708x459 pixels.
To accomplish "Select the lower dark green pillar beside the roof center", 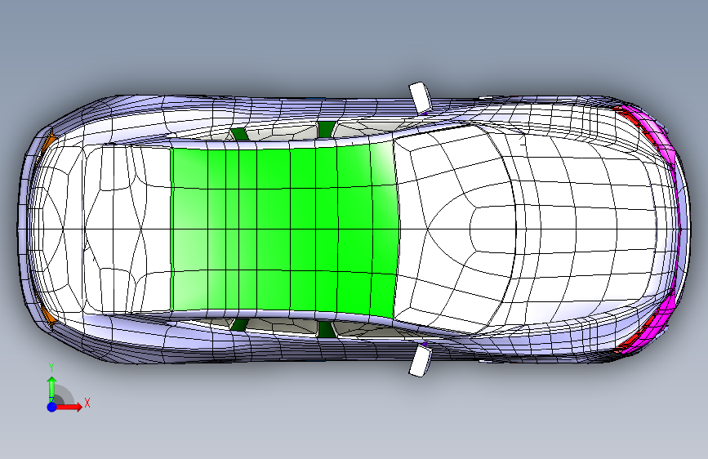I will click(x=326, y=329).
